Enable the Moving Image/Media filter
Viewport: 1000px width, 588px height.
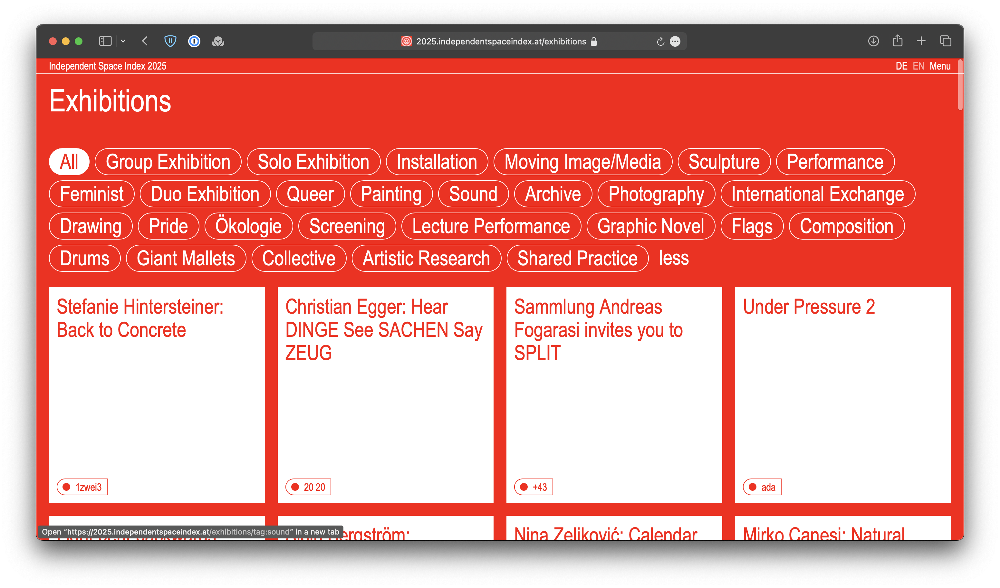582,162
